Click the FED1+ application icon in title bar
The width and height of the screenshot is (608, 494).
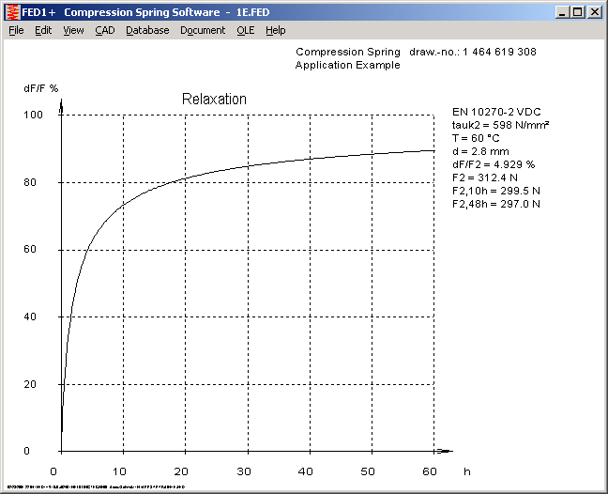[12, 12]
